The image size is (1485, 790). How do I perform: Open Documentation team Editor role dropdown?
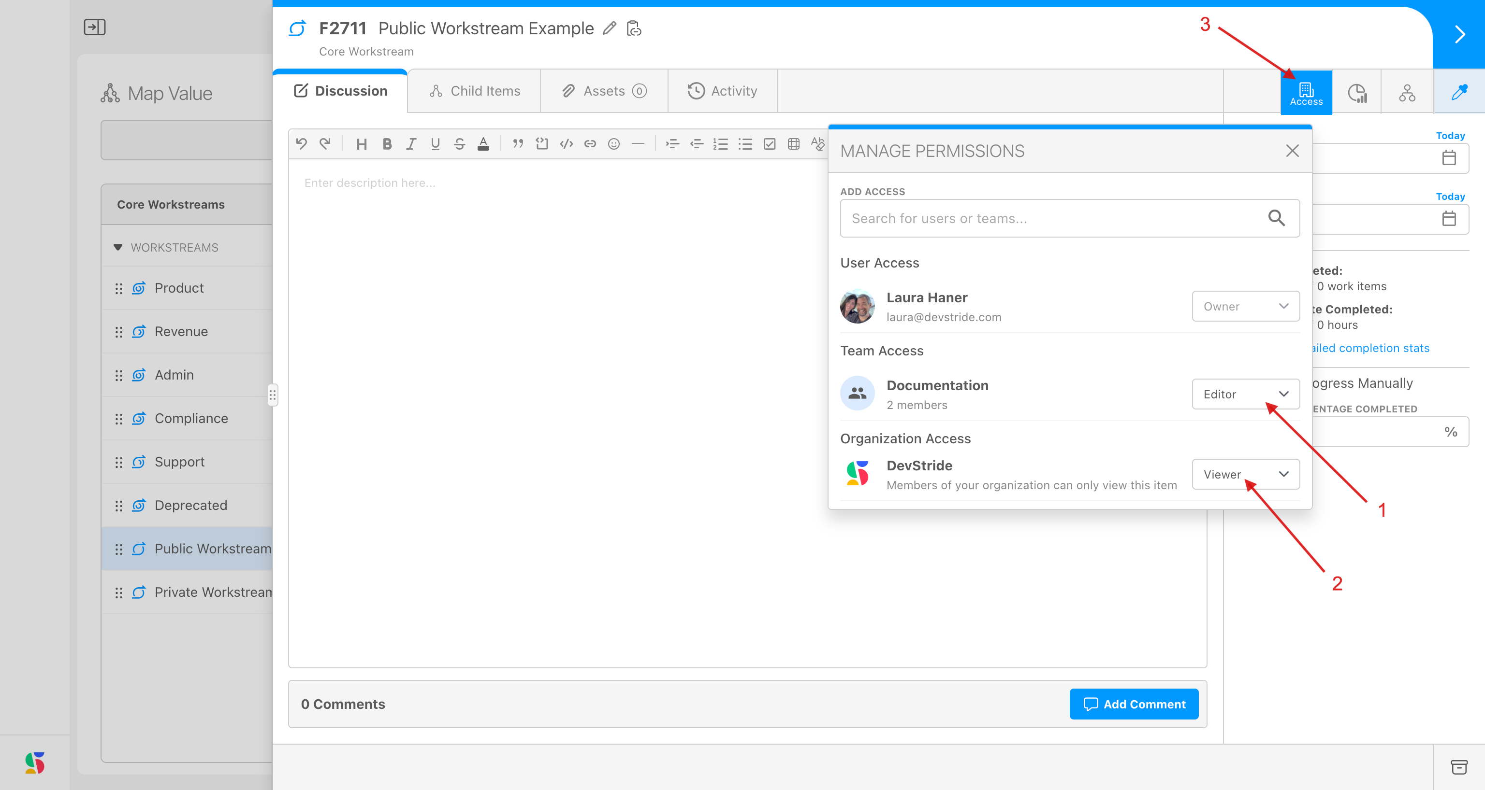1245,395
